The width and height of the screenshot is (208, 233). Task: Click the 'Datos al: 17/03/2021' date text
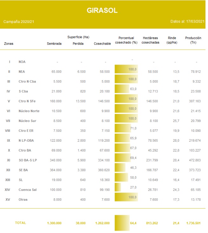187,22
